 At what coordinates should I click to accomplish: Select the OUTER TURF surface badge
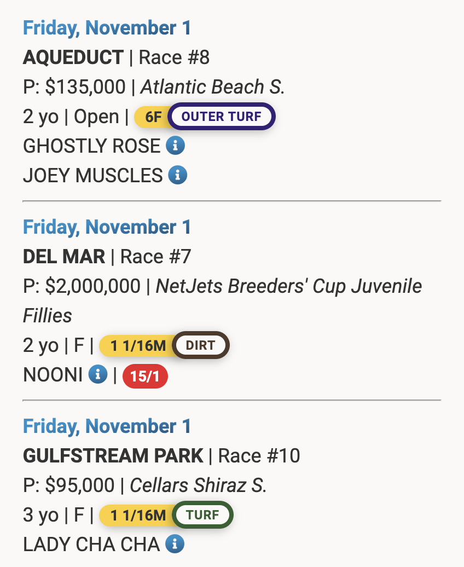(x=221, y=116)
